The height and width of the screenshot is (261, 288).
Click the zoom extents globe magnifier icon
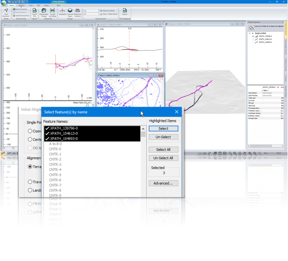235,153
